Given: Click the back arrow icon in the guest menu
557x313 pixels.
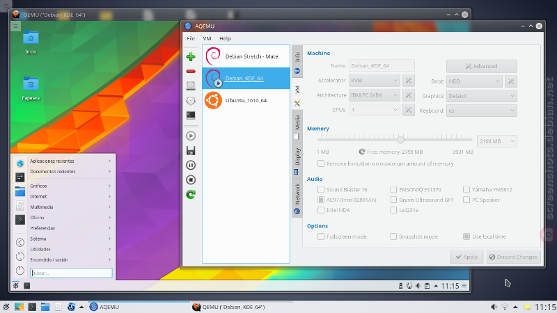Looking at the screenshot, I should [x=20, y=242].
